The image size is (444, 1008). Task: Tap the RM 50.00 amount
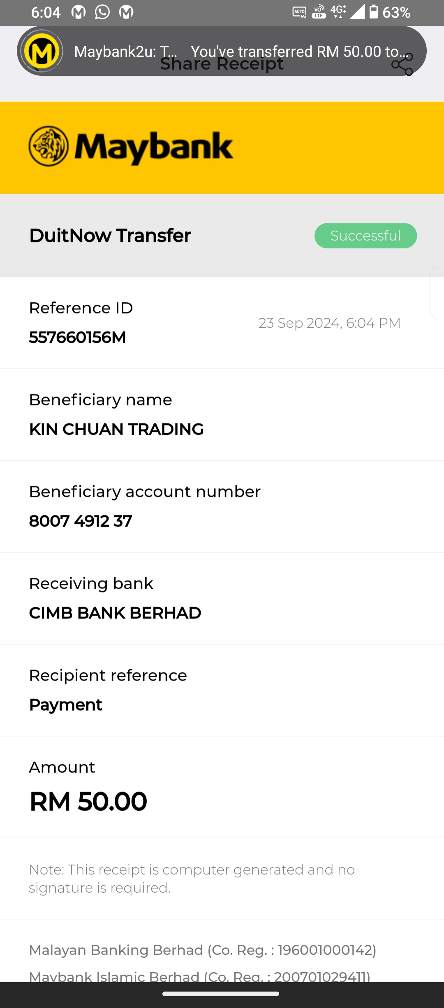[x=88, y=801]
